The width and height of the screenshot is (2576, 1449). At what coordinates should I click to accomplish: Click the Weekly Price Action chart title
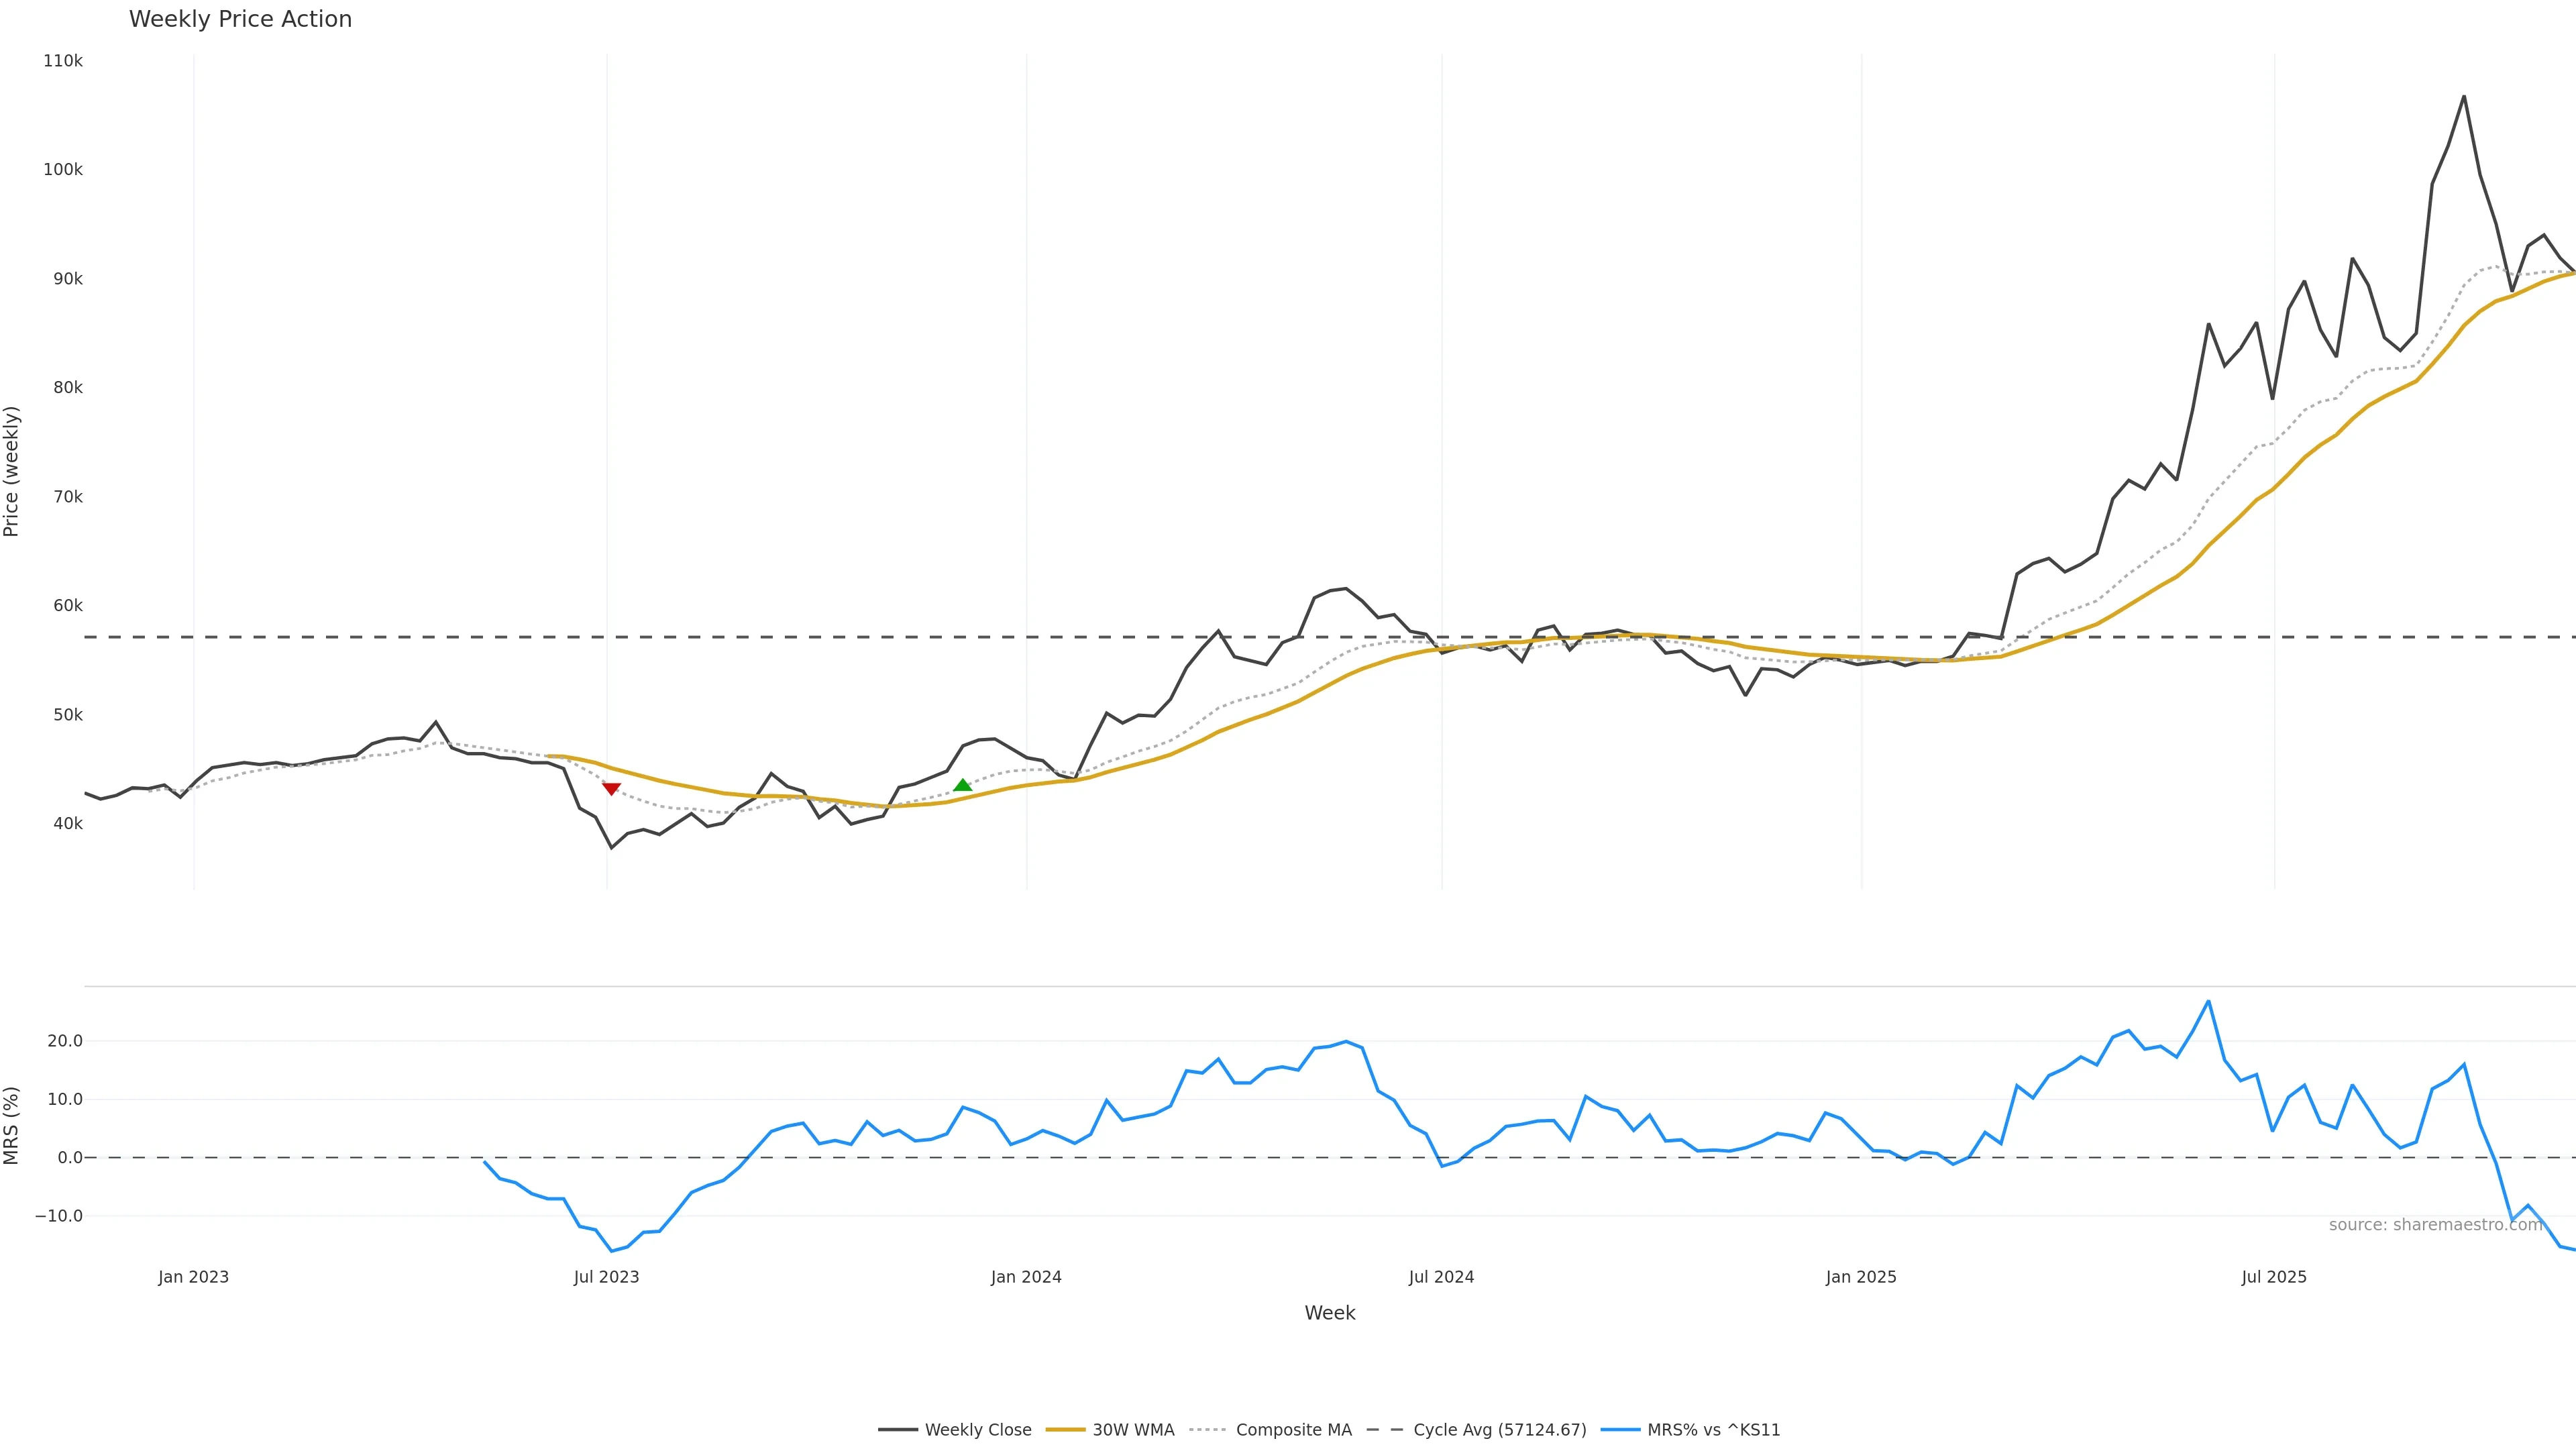(240, 19)
